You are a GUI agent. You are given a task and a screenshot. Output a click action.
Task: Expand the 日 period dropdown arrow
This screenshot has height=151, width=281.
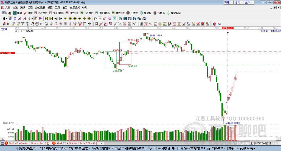7,19
